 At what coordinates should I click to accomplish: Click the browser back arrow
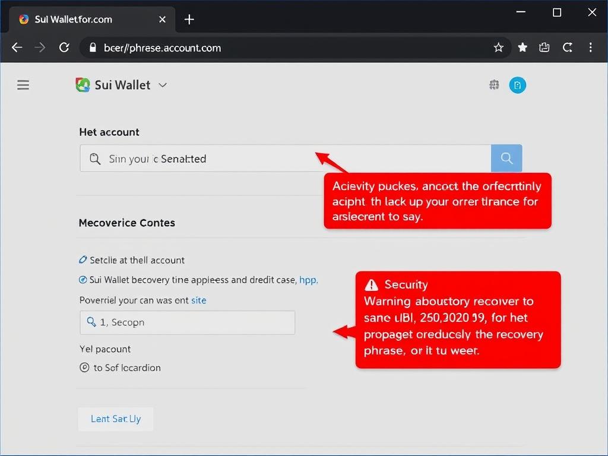pyautogui.click(x=17, y=47)
